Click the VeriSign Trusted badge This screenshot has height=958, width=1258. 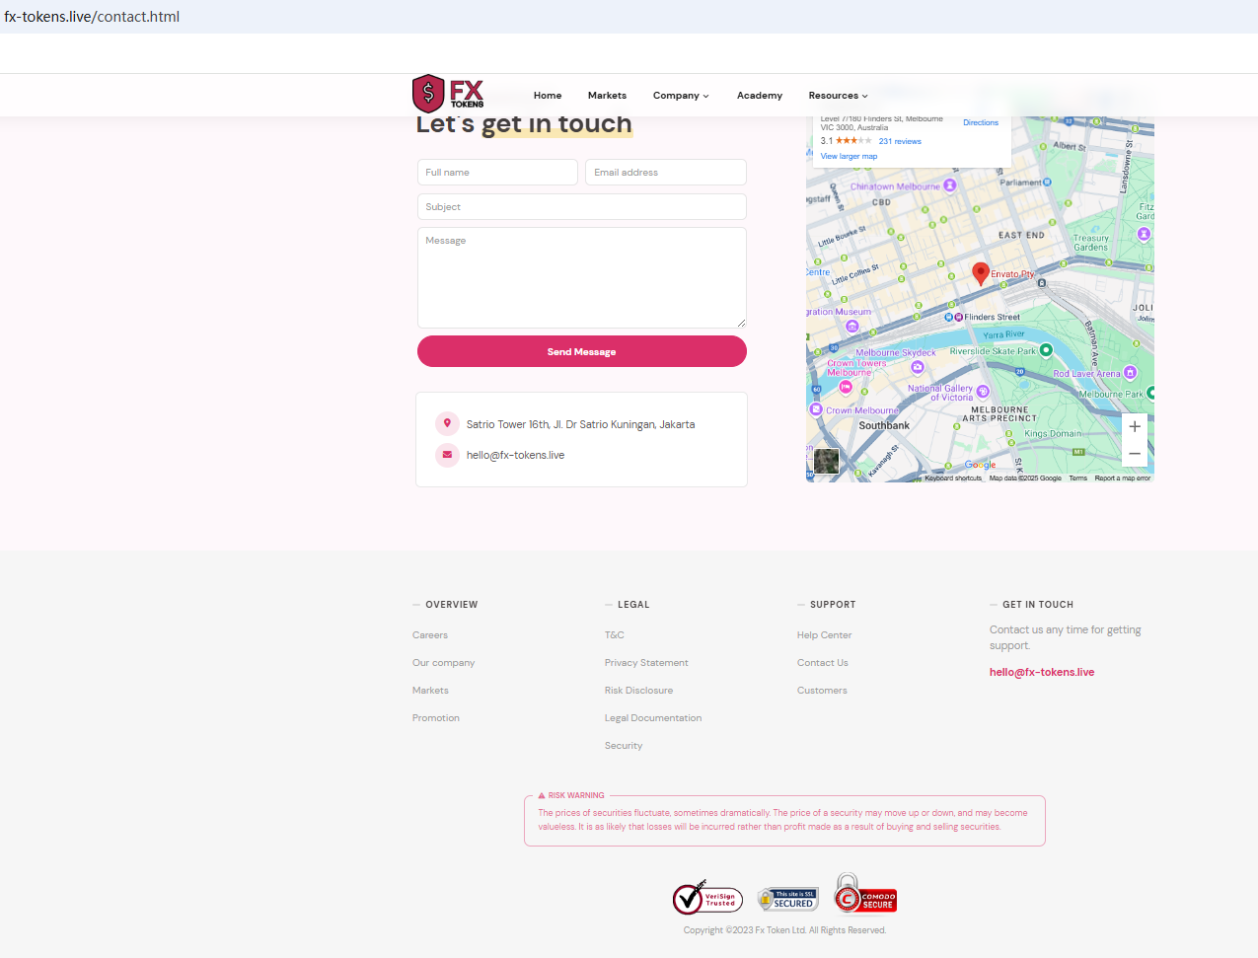click(x=707, y=898)
